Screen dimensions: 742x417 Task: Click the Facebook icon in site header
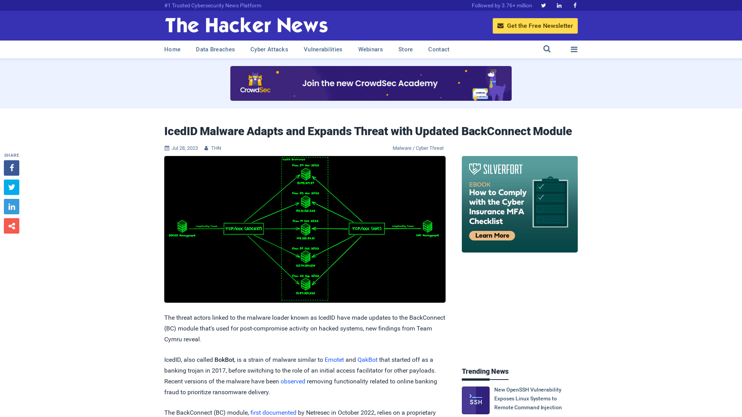[x=575, y=5]
